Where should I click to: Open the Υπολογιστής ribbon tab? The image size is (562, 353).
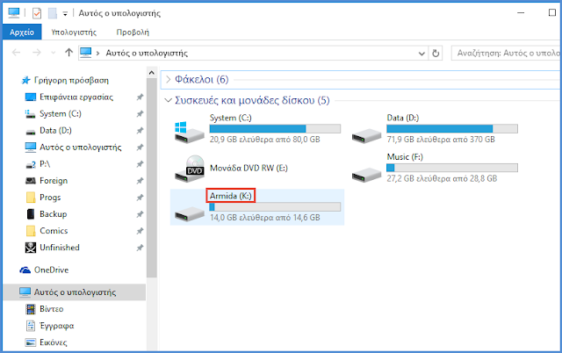pyautogui.click(x=75, y=32)
